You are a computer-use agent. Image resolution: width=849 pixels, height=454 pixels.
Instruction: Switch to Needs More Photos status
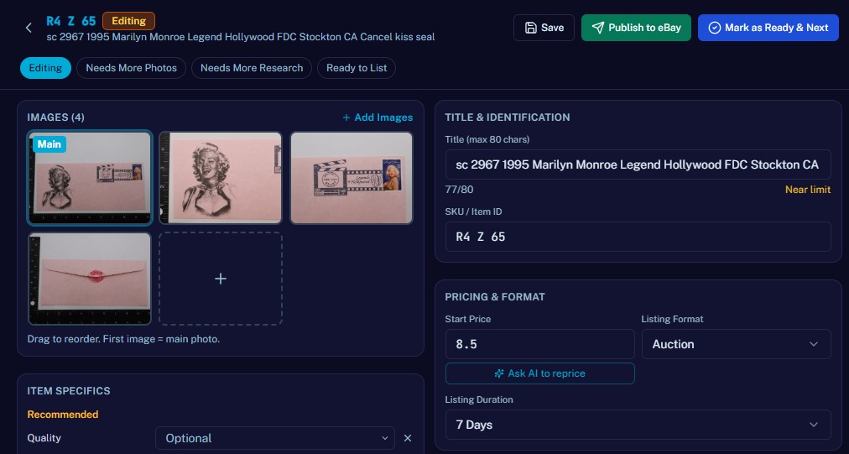click(x=131, y=68)
